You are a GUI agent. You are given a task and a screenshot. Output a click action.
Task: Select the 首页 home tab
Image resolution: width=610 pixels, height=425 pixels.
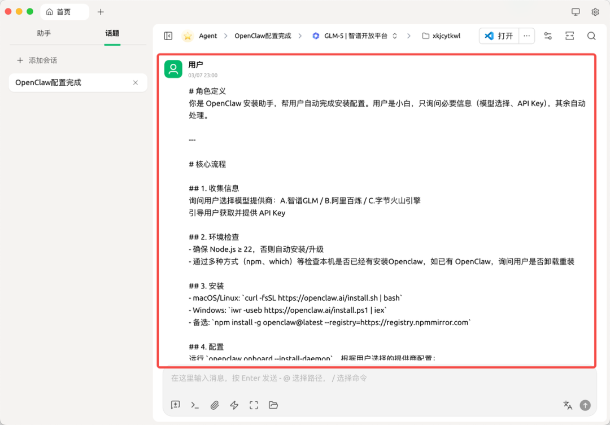pyautogui.click(x=64, y=12)
